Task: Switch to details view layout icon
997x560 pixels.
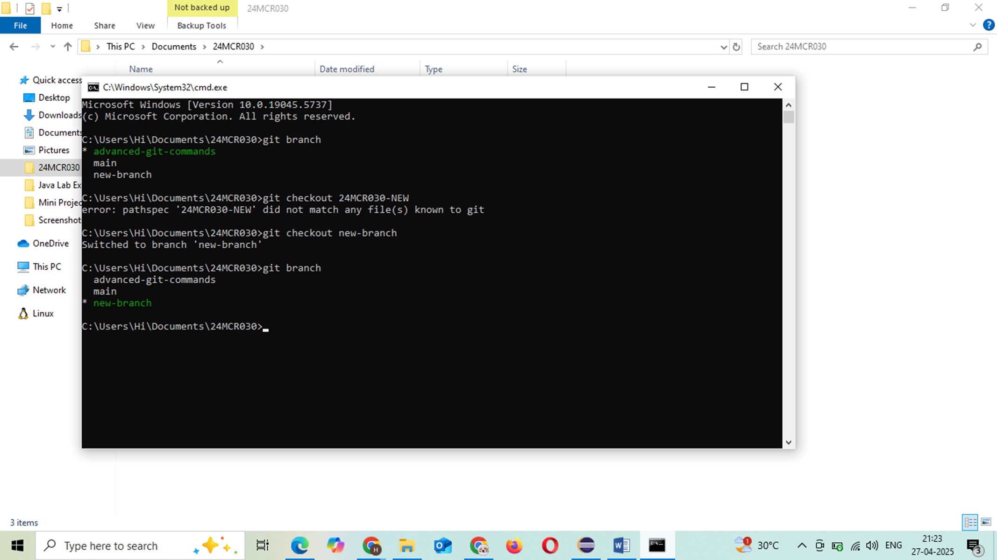Action: 970,522
